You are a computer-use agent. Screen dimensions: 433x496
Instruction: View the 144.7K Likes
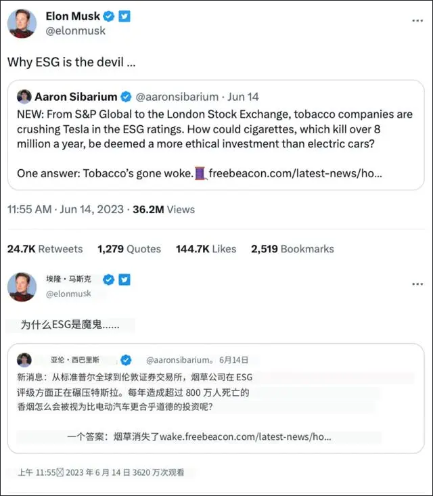tap(206, 249)
